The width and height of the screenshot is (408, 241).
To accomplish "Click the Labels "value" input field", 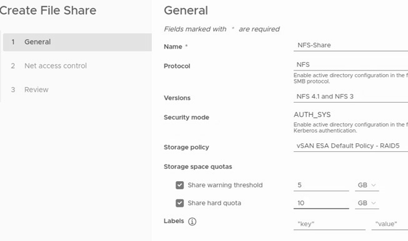I will 389,224.
